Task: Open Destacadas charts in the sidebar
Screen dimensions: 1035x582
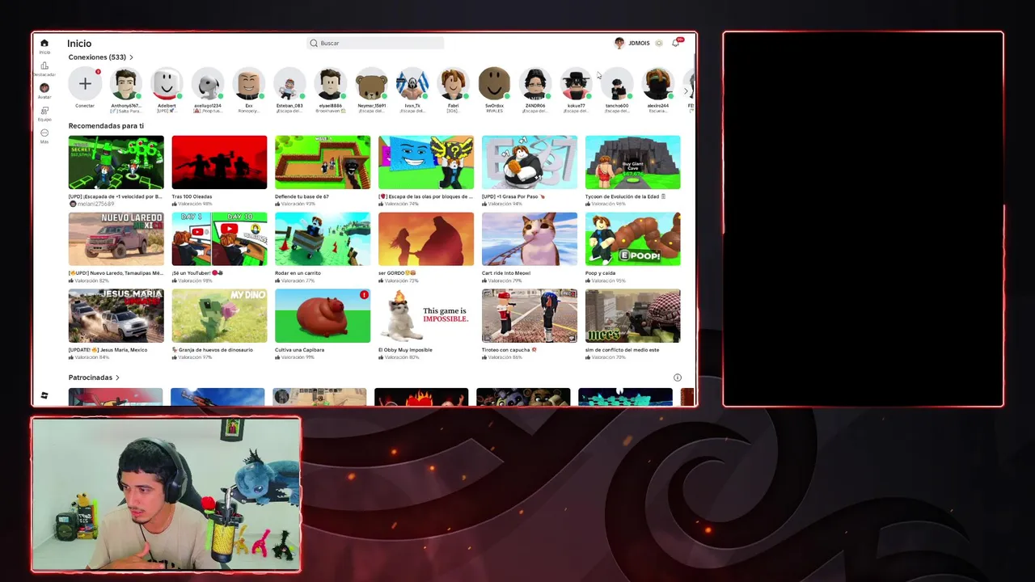Action: pos(44,69)
